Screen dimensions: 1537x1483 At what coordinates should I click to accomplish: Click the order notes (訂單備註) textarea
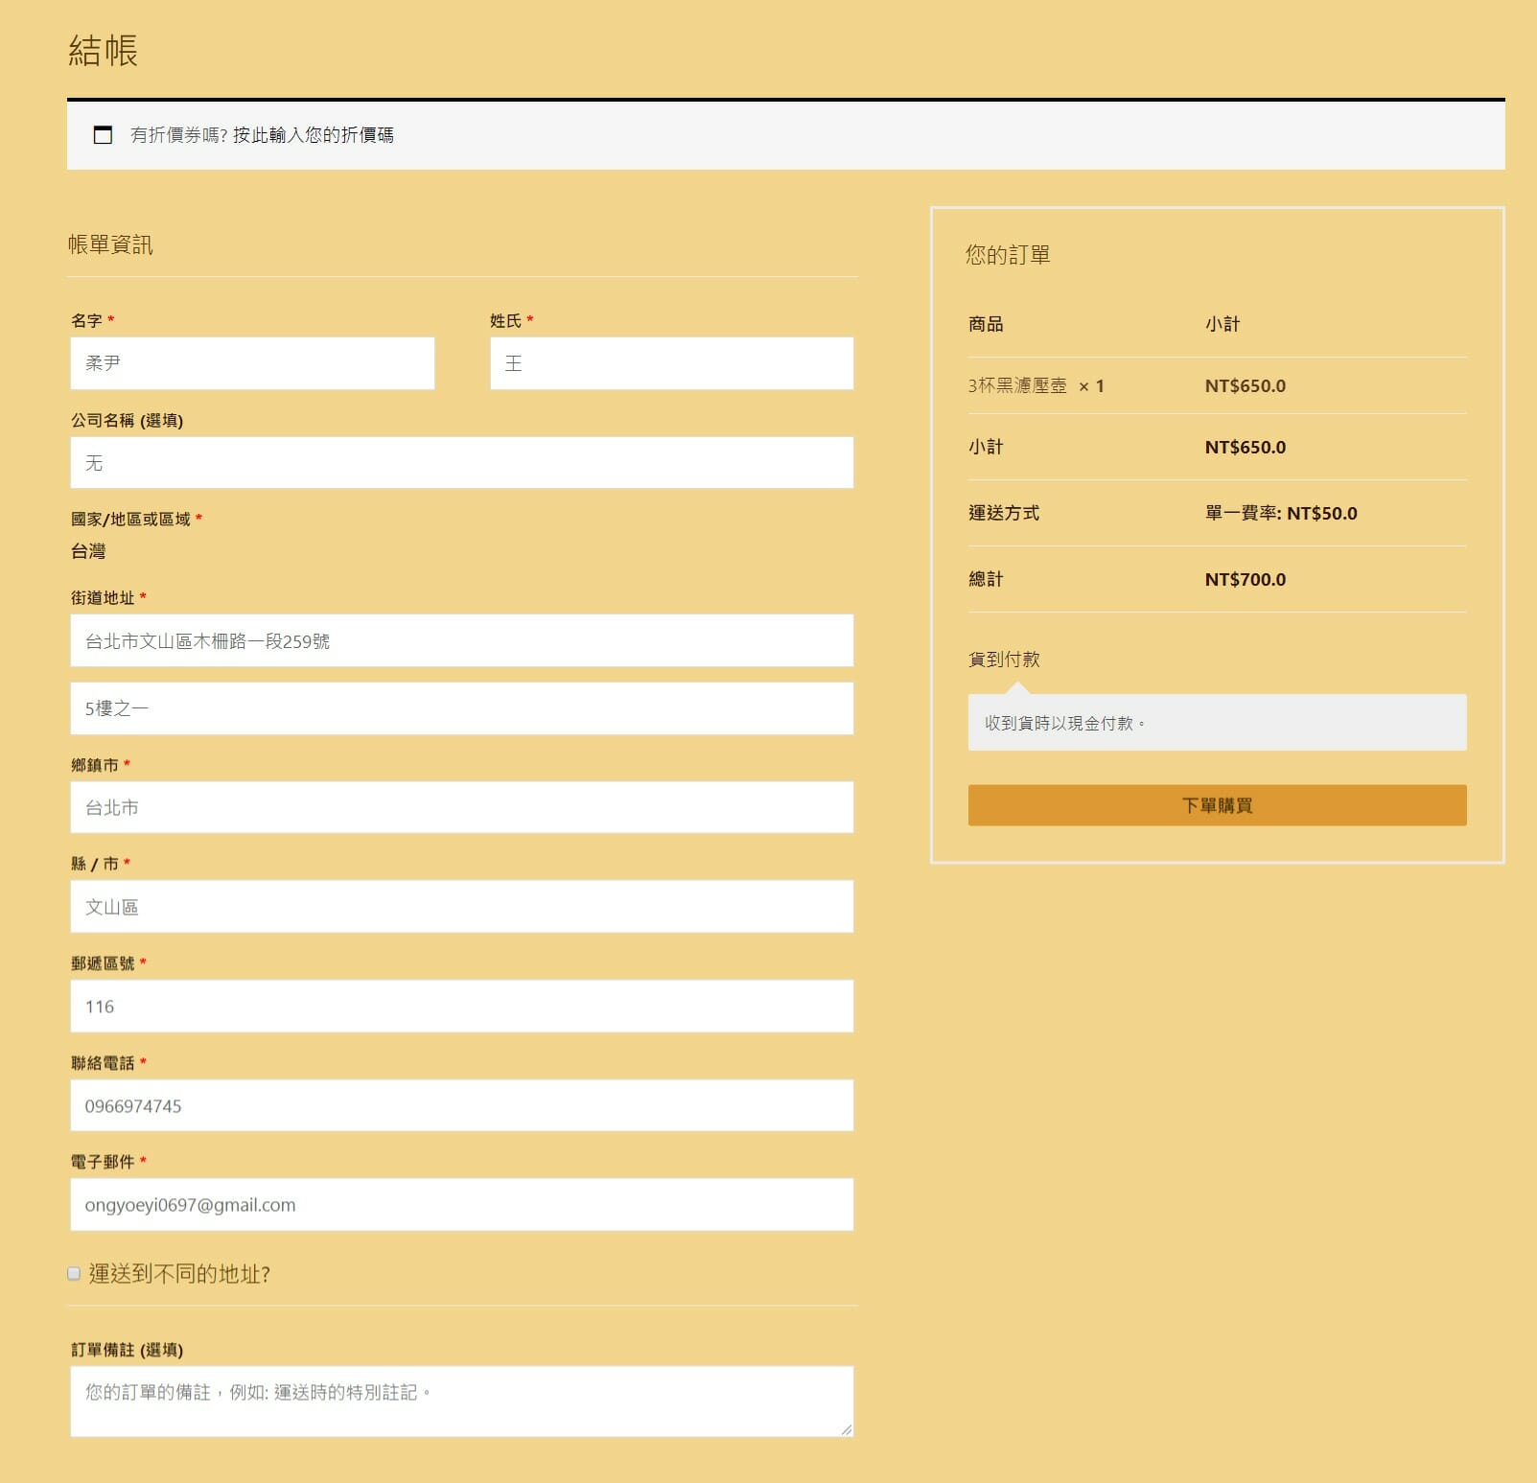[461, 1401]
